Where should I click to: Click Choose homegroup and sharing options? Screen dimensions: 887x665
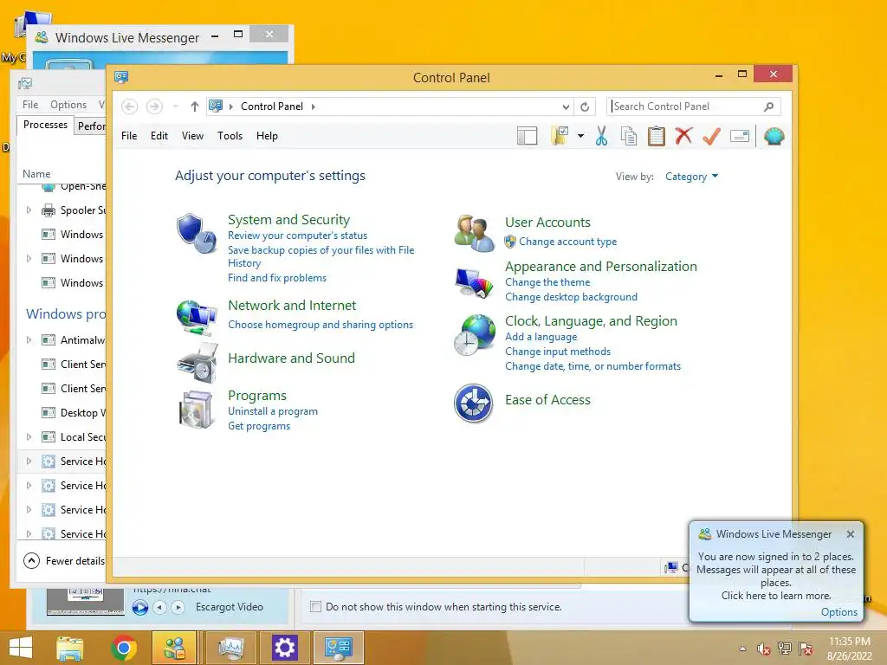pyautogui.click(x=320, y=325)
